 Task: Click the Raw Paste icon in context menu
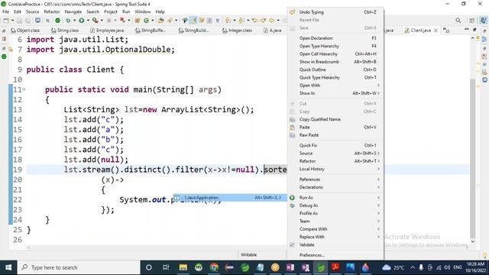292,135
